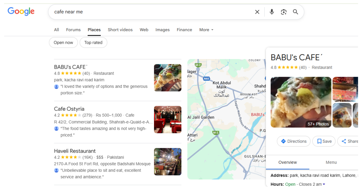Click Al Jalil Garden on the map
This screenshot has width=361, height=189.
[x=201, y=117]
